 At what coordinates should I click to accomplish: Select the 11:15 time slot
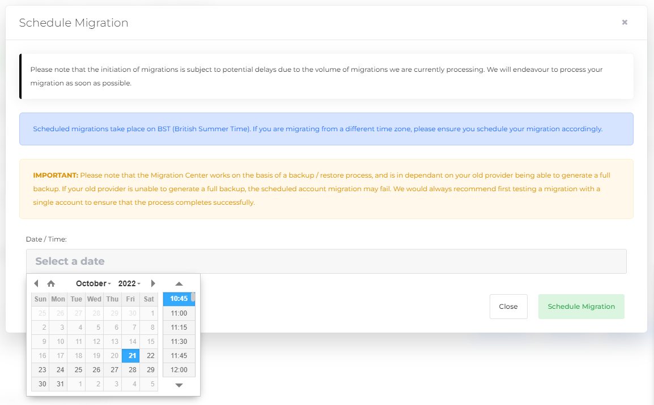179,327
